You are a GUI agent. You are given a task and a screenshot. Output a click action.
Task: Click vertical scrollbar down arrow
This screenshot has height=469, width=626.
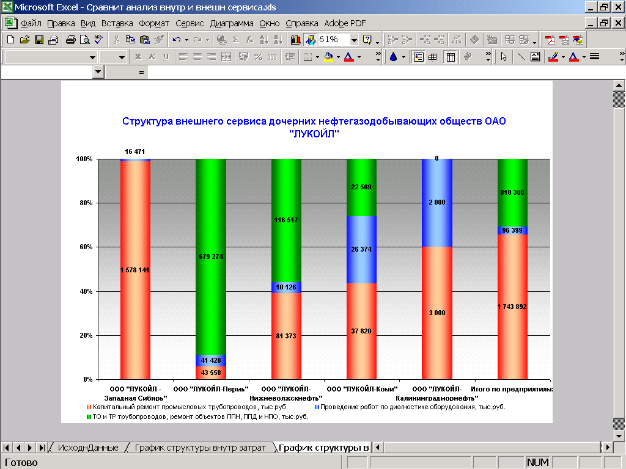click(x=619, y=436)
